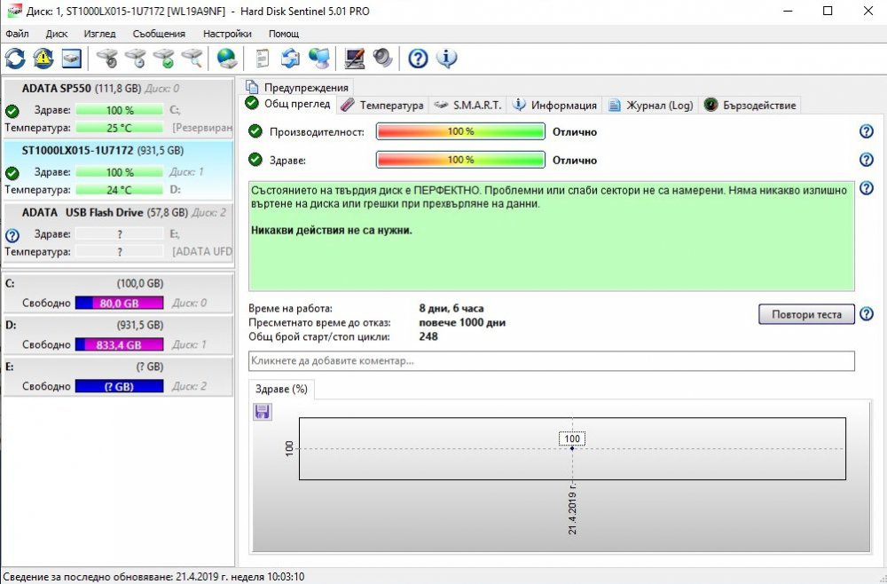The width and height of the screenshot is (887, 584).
Task: Select the ADATA SP550 disk in list
Action: [x=82, y=88]
